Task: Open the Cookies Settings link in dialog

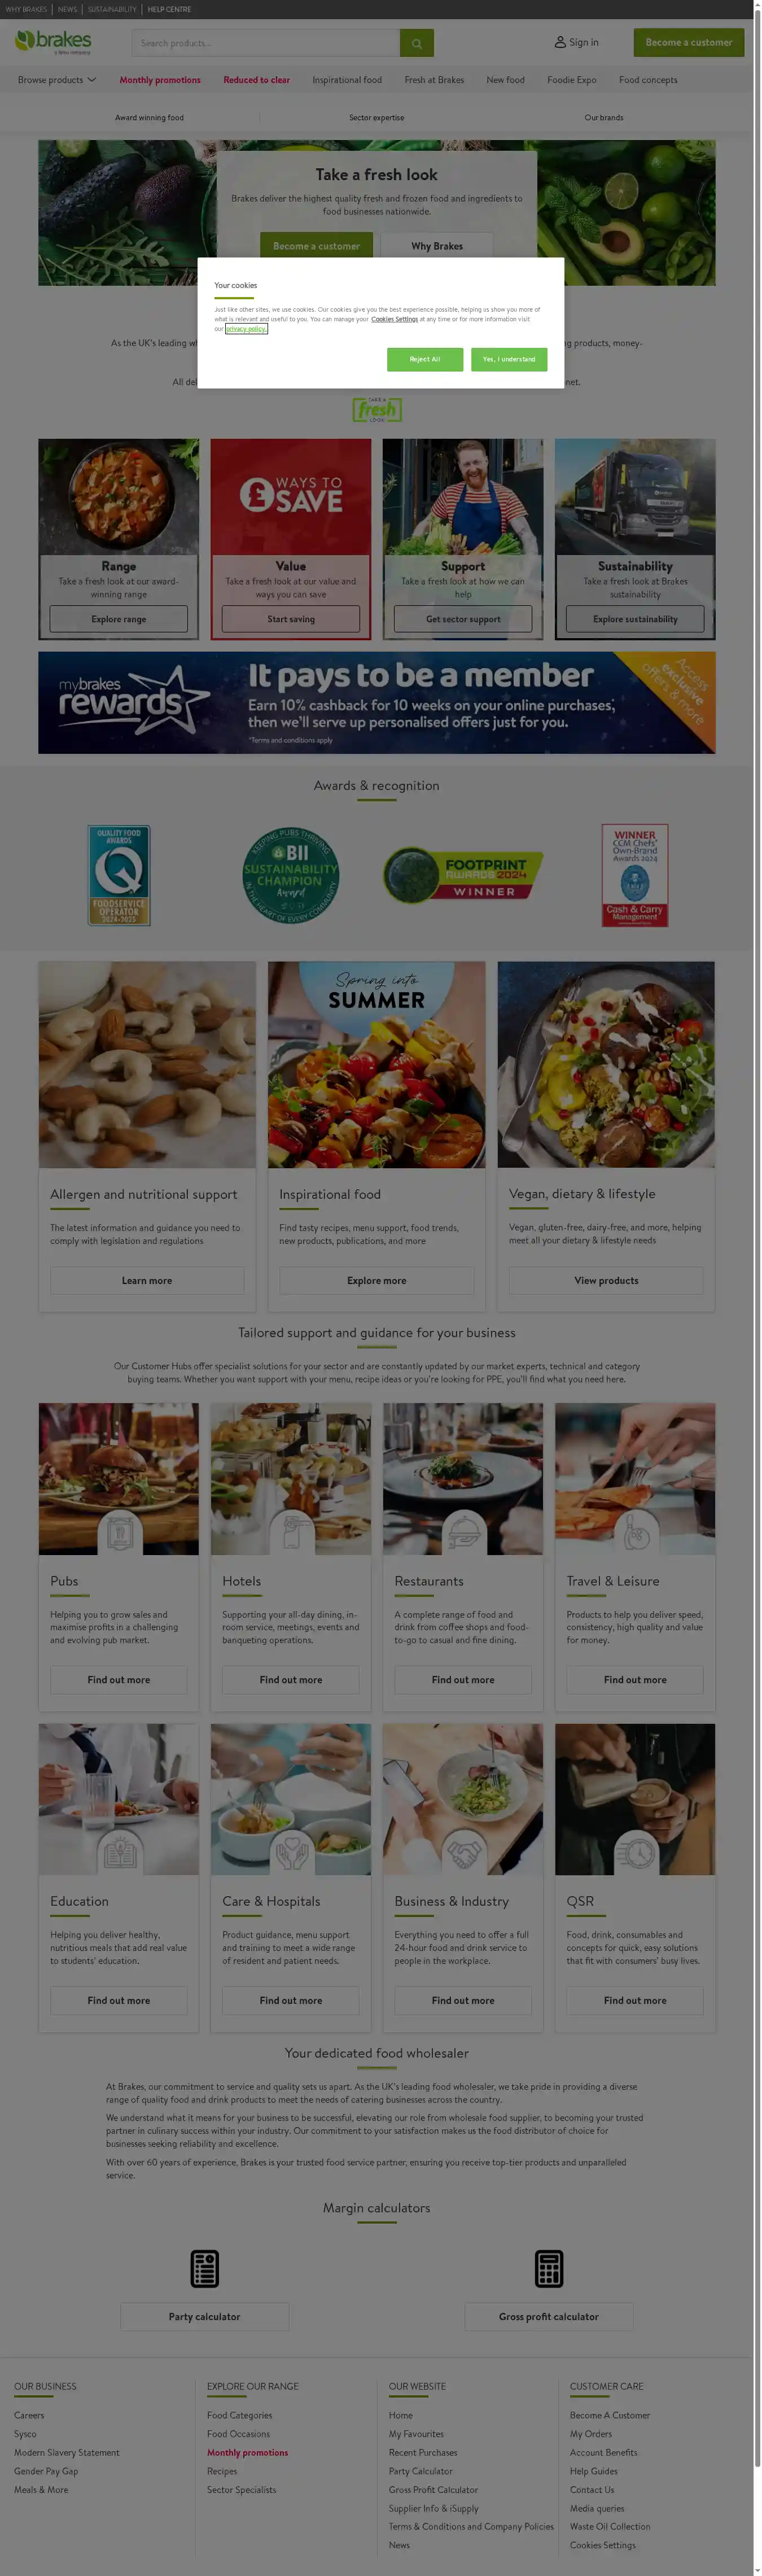Action: 394,319
